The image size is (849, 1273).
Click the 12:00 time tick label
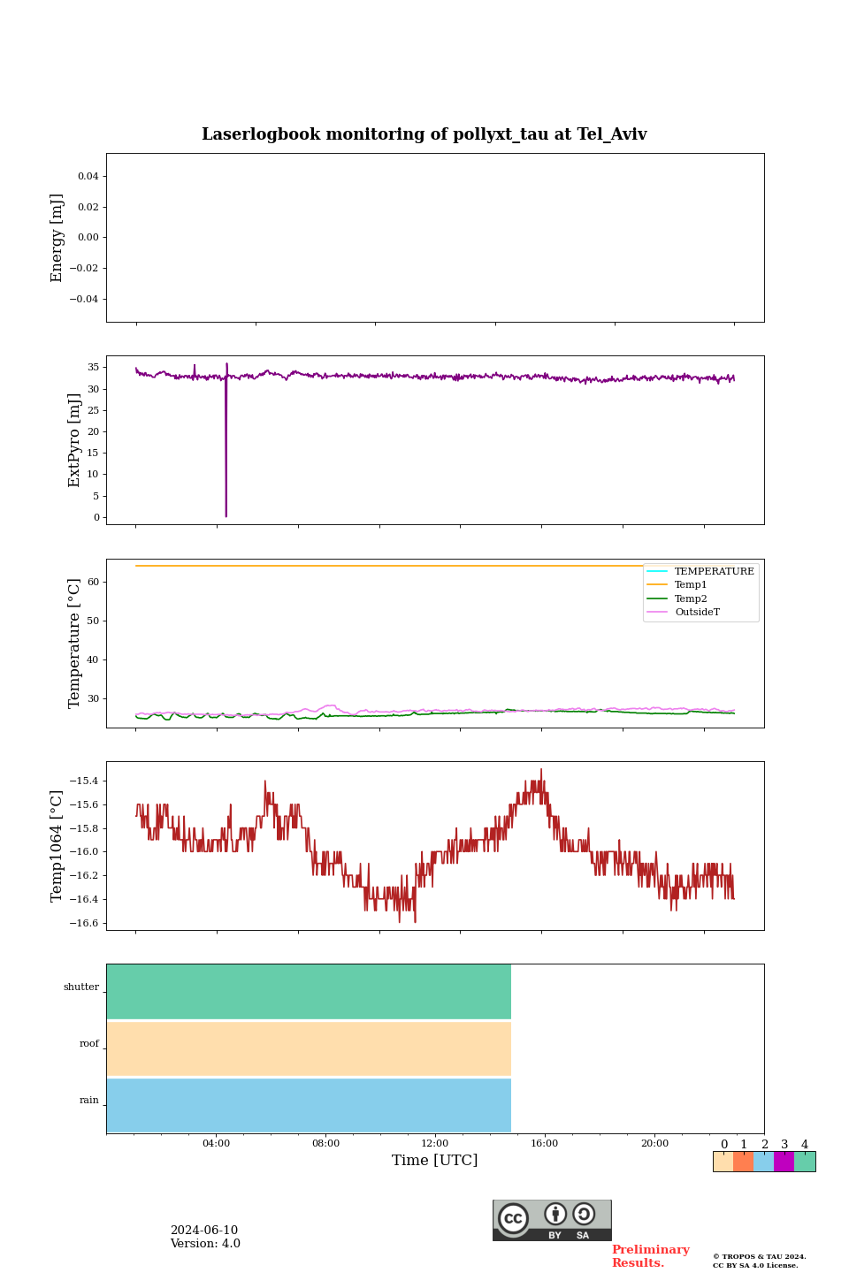[x=435, y=1144]
